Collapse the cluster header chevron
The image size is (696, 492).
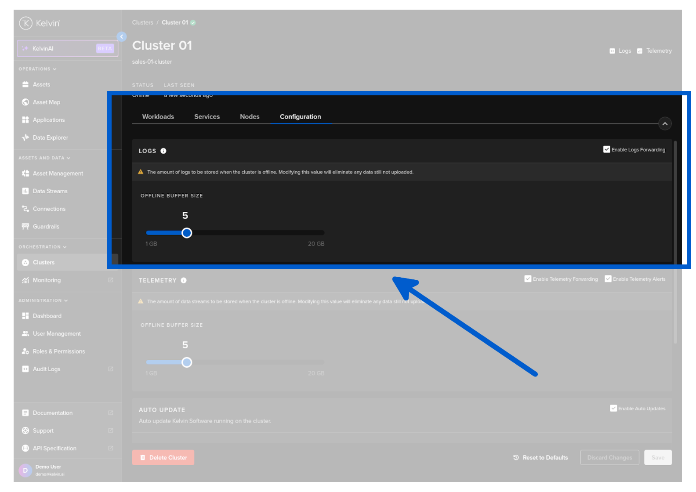[665, 124]
